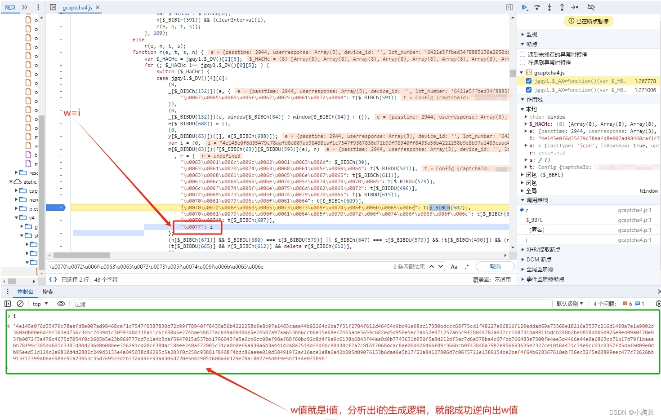Collapse the 调用堆栈 call stack section
661x420 pixels.
(537, 200)
